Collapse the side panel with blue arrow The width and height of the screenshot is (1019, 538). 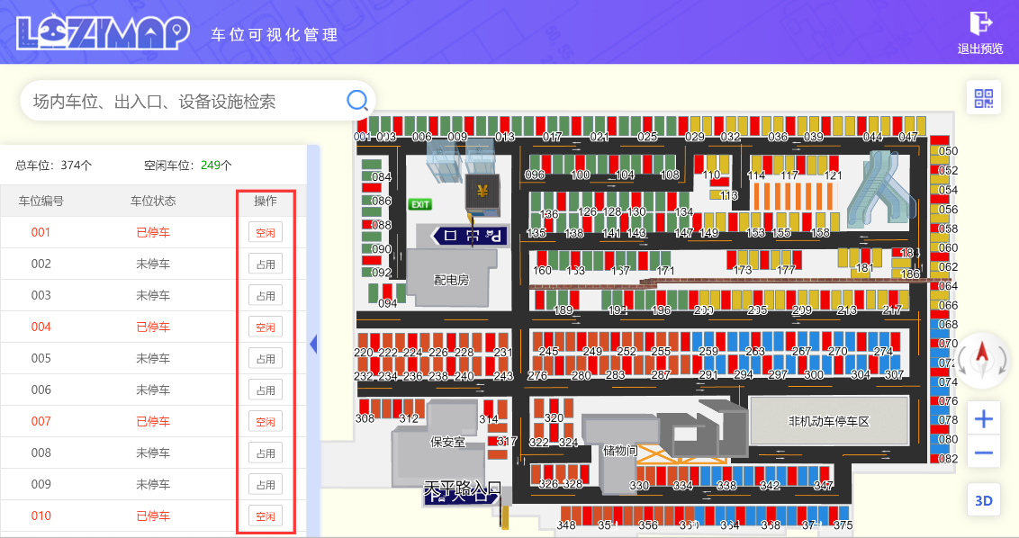click(313, 344)
